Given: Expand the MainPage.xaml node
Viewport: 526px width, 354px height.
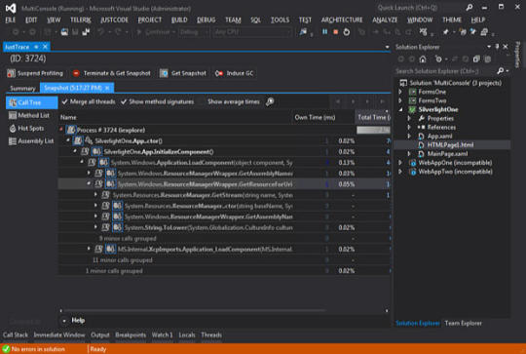Looking at the screenshot, I should click(409, 153).
